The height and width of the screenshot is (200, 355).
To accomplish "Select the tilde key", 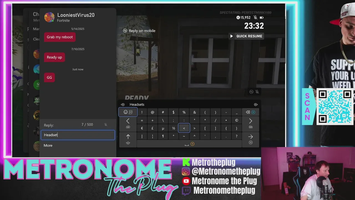I will click(184, 136).
